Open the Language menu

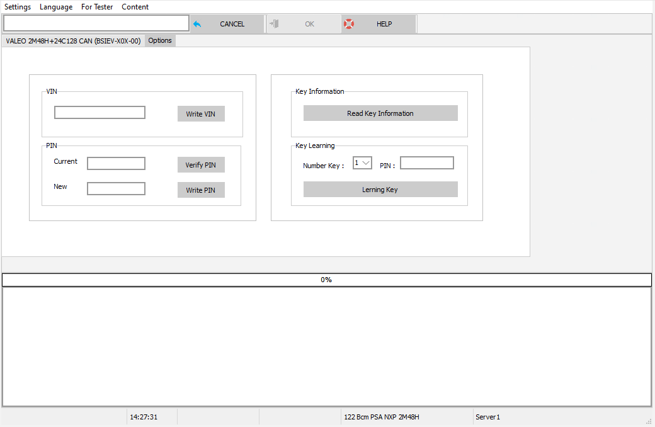(x=56, y=7)
